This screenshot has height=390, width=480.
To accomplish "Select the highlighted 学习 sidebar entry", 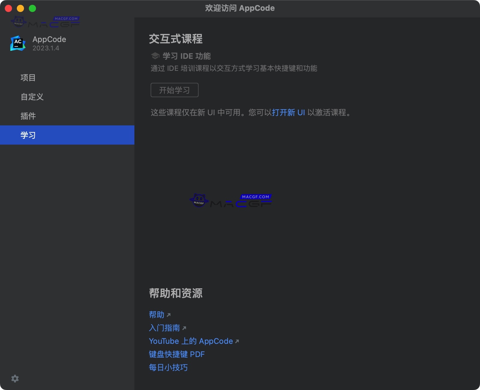I will (28, 135).
